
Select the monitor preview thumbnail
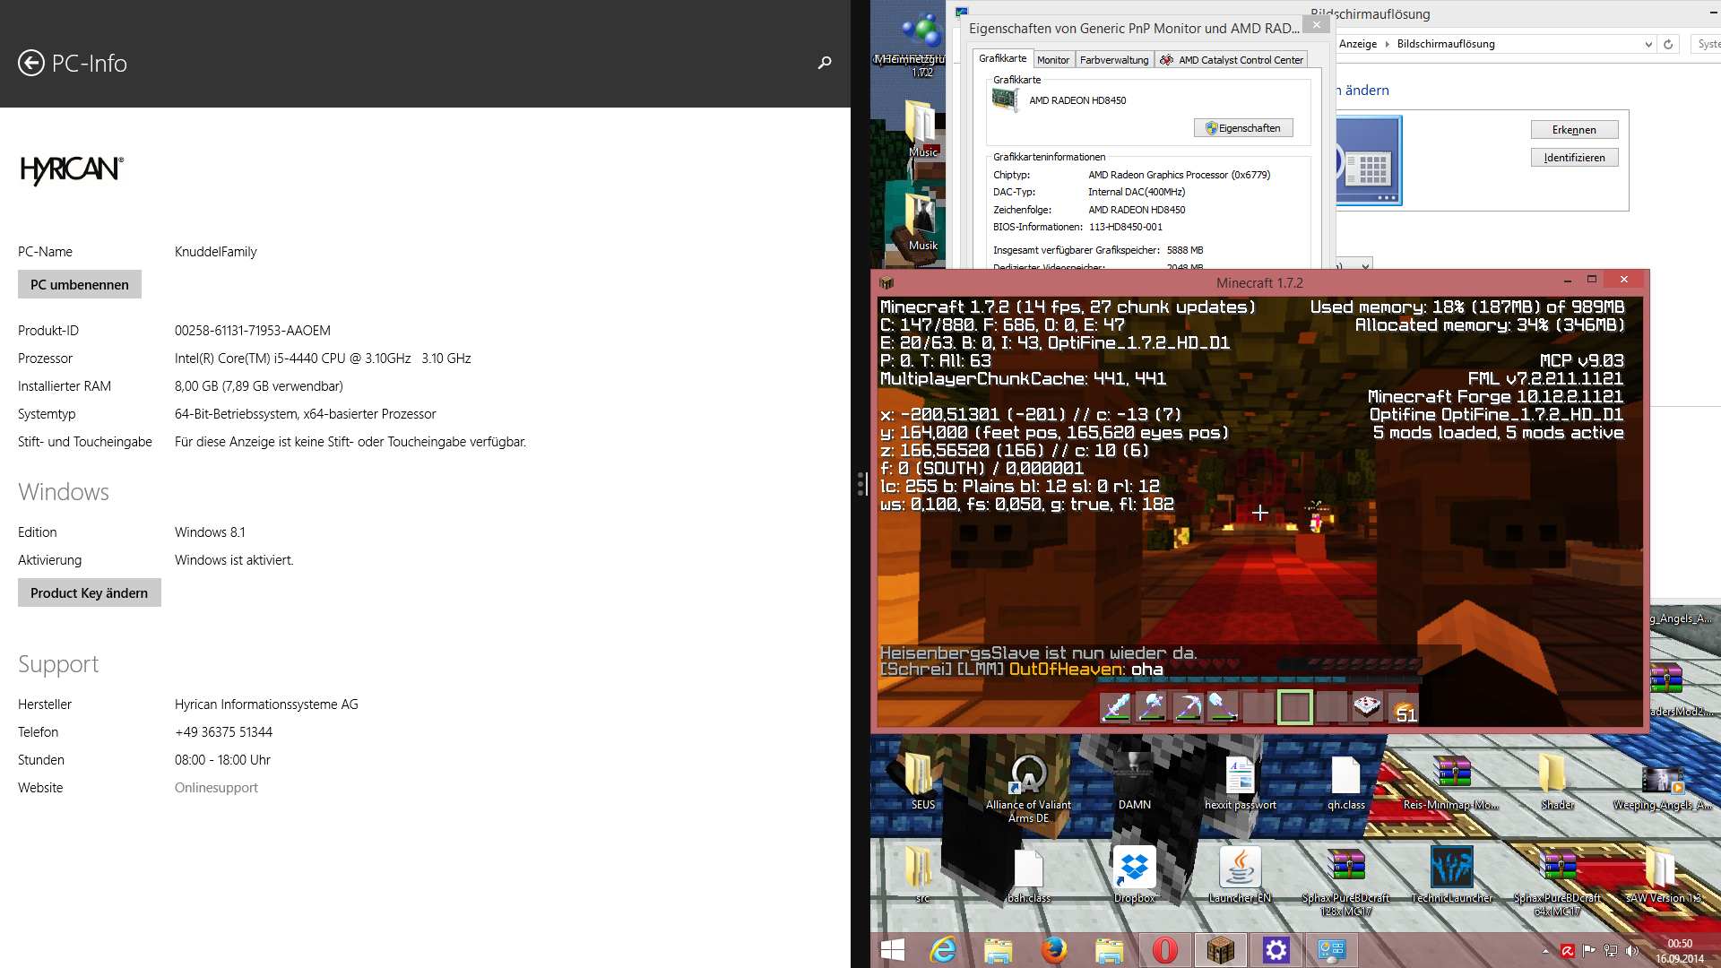point(1369,161)
